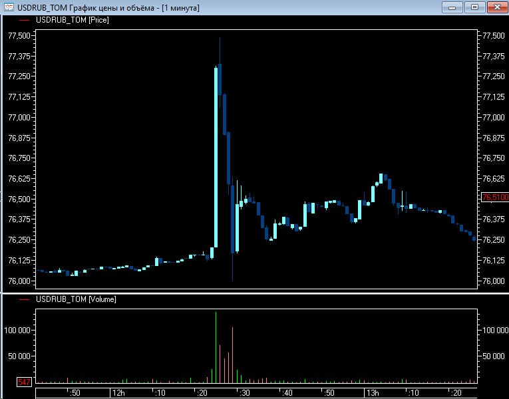Click the 100 000 label on right volume axis

click(x=494, y=330)
